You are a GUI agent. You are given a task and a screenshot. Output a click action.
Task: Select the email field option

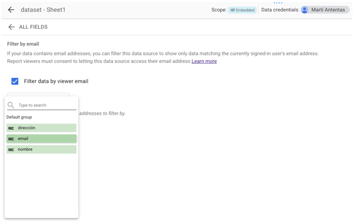(41, 139)
